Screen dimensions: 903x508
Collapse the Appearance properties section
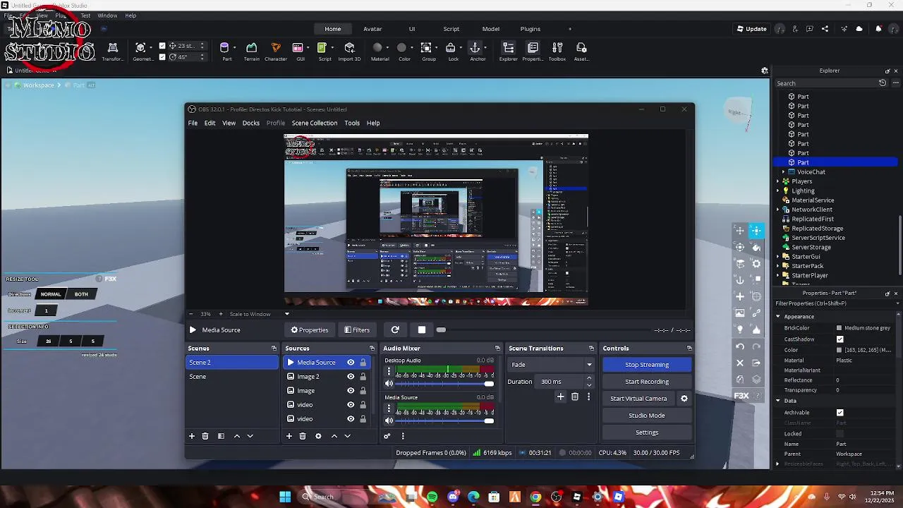[778, 317]
